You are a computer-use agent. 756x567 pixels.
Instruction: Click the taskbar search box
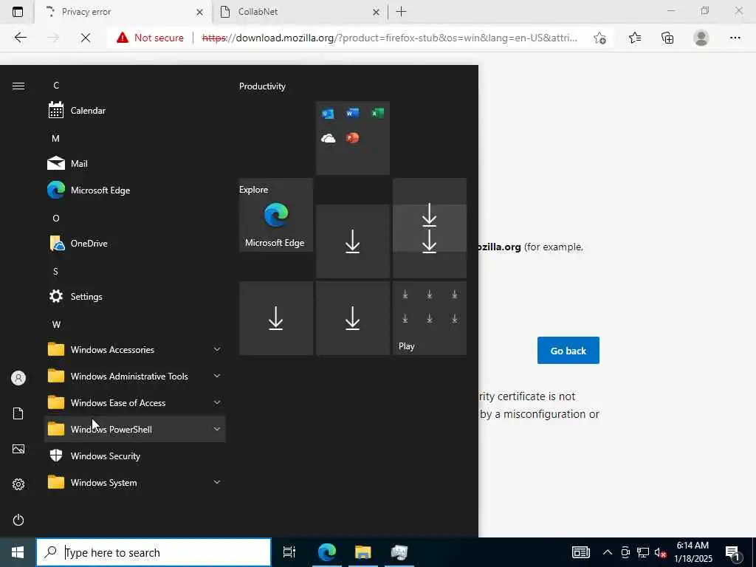(x=154, y=552)
